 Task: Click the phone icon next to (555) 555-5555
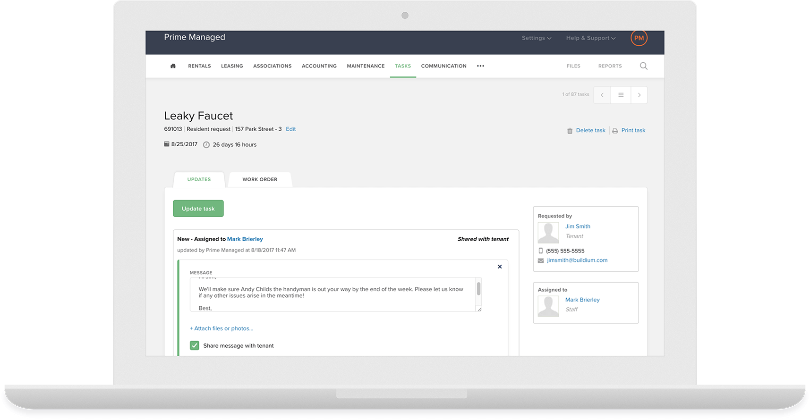click(x=541, y=251)
